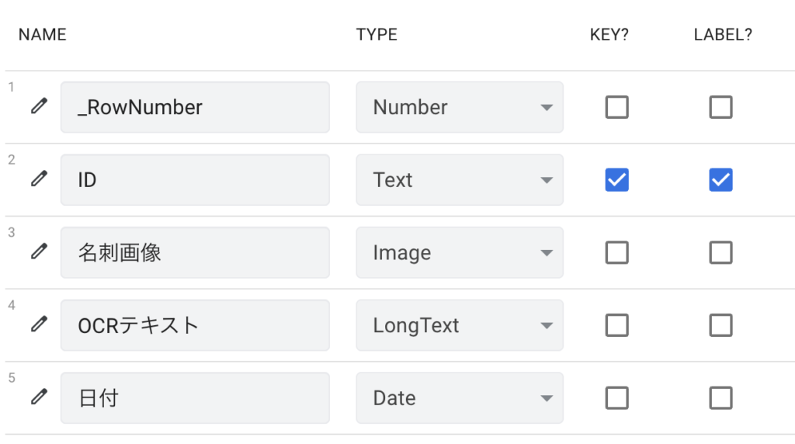Screen dimensions: 795x444
Task: Click the _RowNumber name field
Action: pos(195,107)
